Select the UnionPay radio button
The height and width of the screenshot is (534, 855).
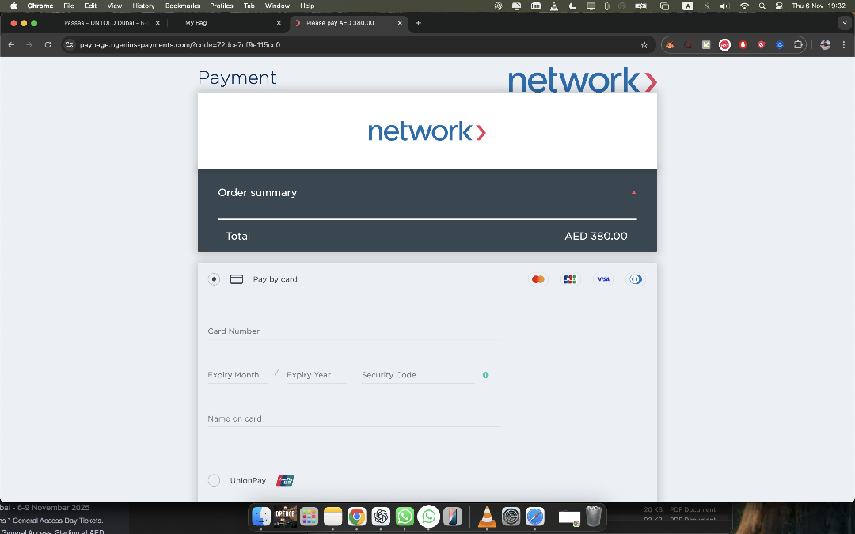[214, 480]
